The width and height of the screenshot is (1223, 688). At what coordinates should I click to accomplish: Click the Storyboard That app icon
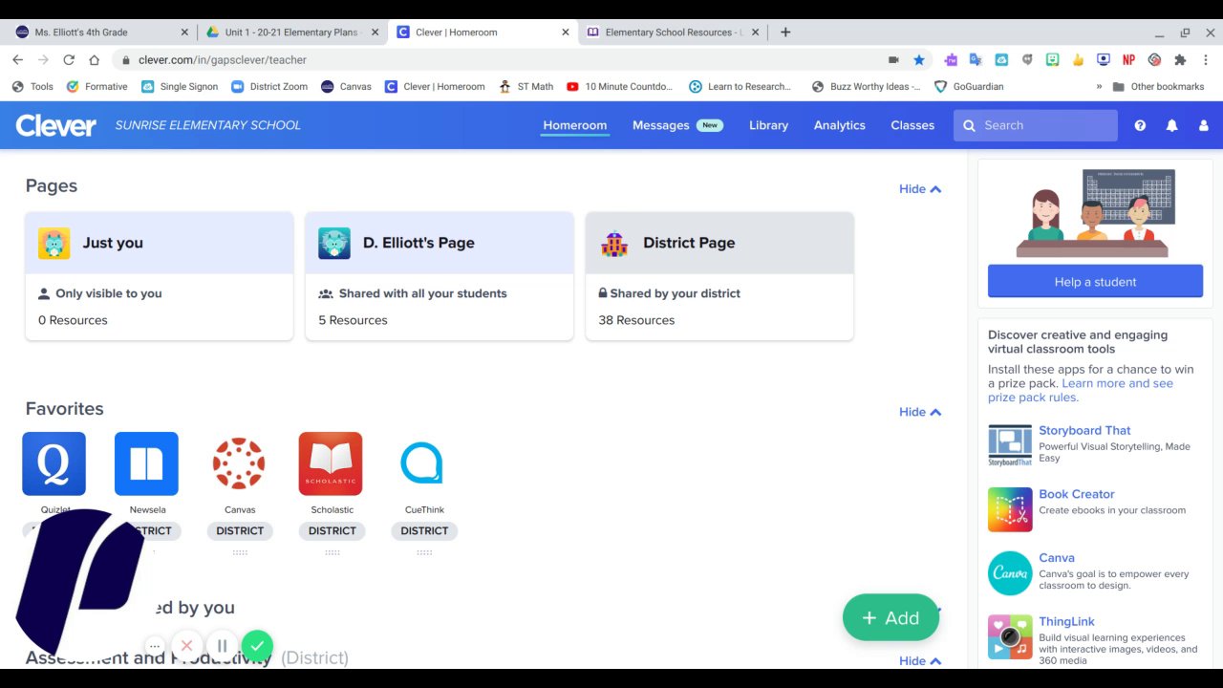(1010, 445)
